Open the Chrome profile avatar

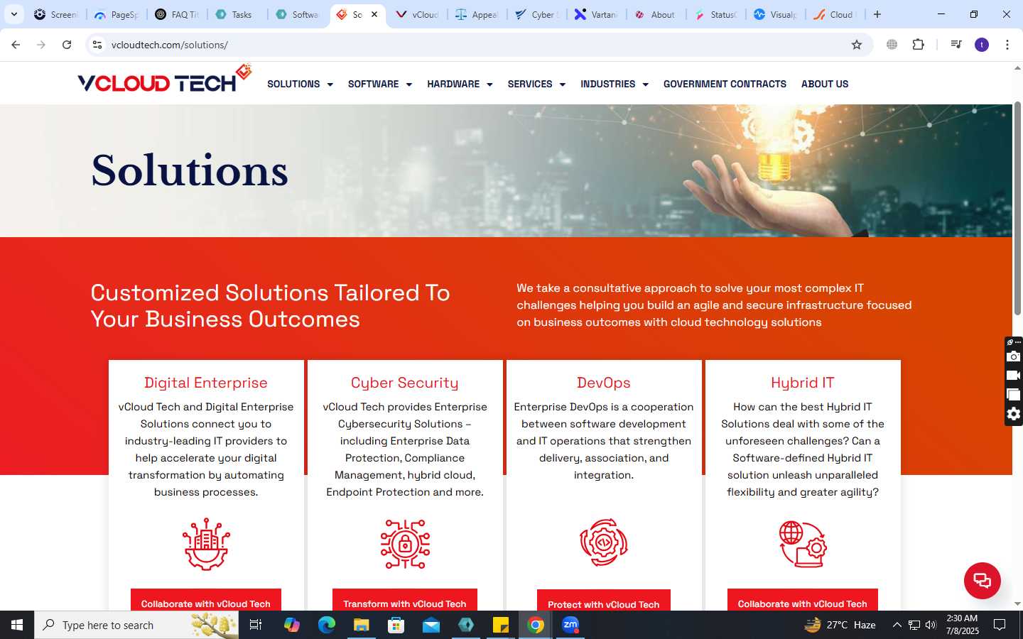click(x=982, y=45)
